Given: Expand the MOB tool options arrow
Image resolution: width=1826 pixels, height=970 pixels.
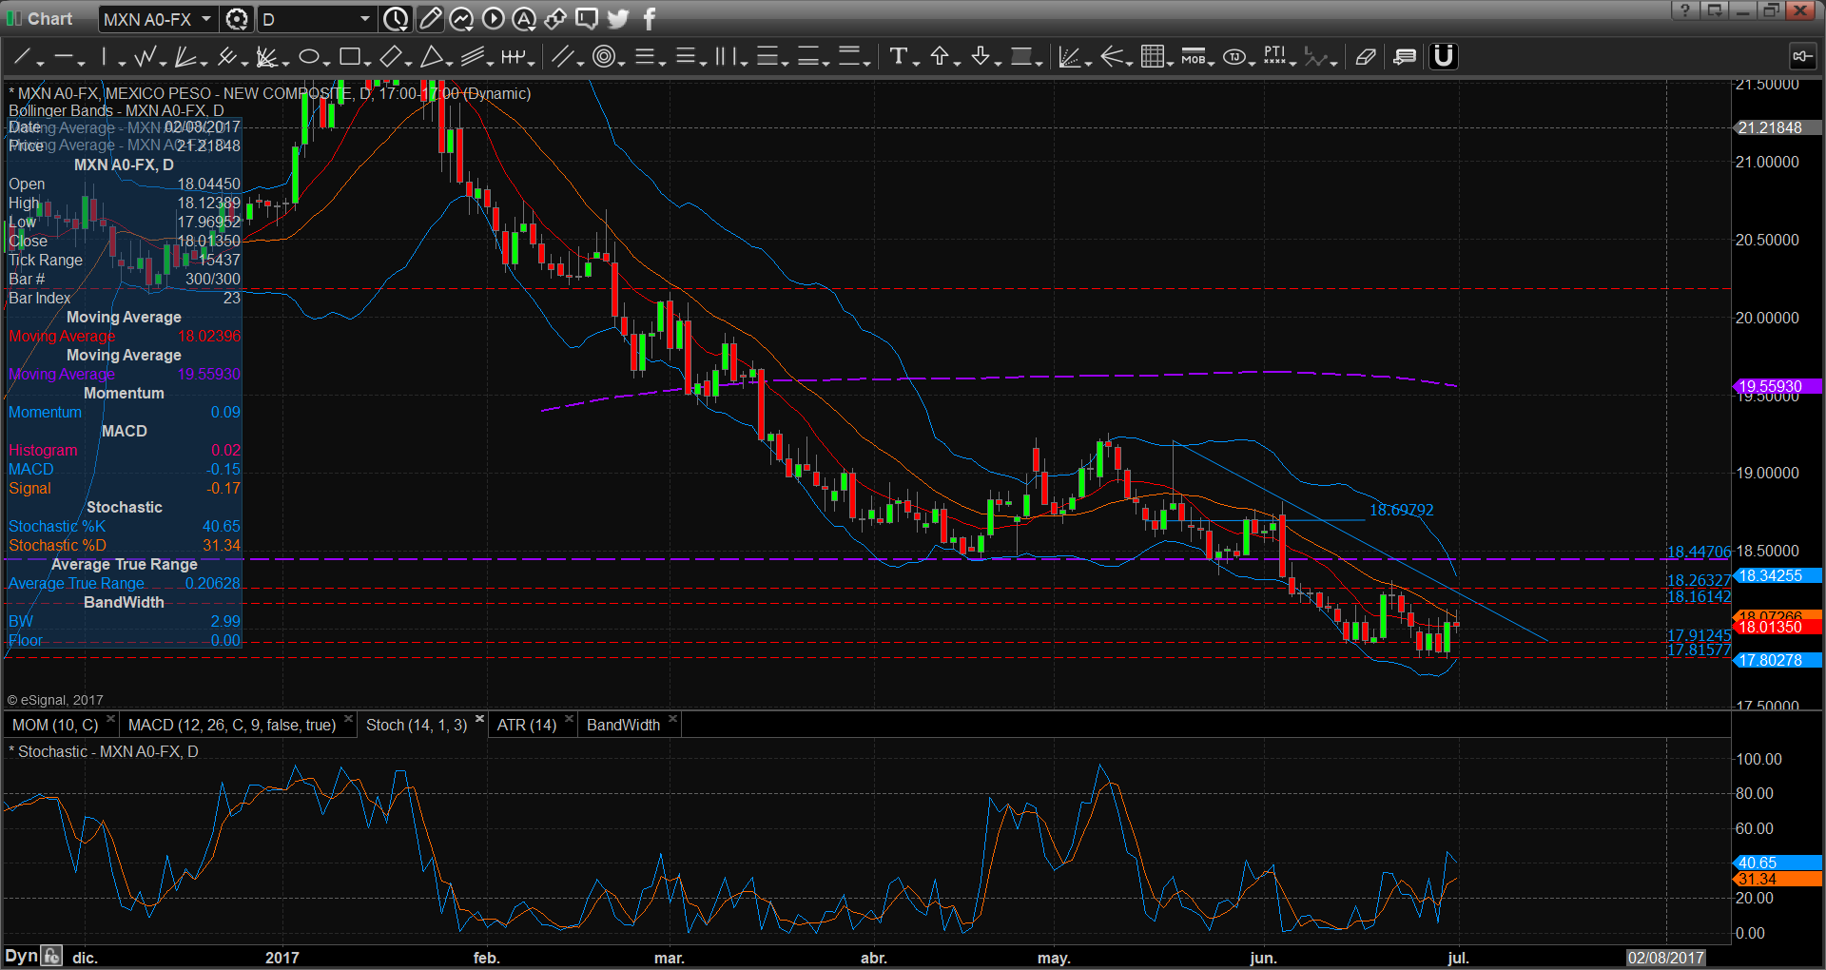Looking at the screenshot, I should click(x=1212, y=64).
